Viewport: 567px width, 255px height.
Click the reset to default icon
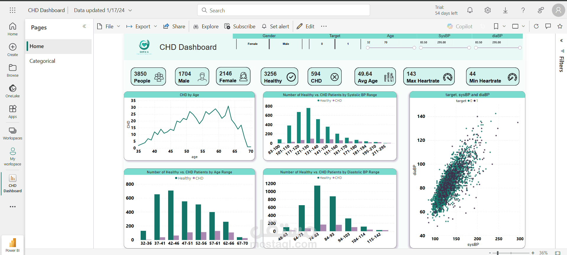point(483,26)
